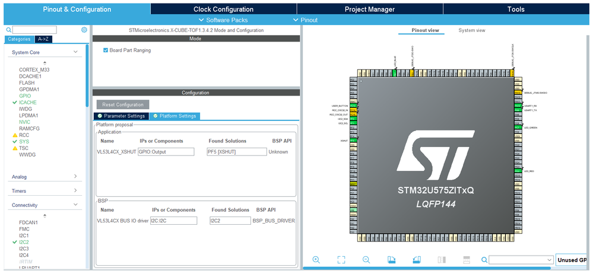
Task: Fit chip to view with best-fit icon
Action: pos(341,260)
